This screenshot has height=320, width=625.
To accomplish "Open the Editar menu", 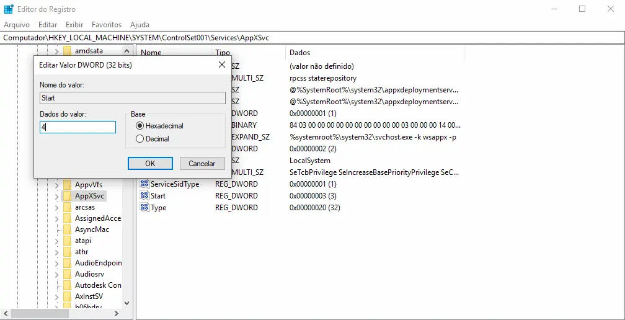I will (48, 25).
